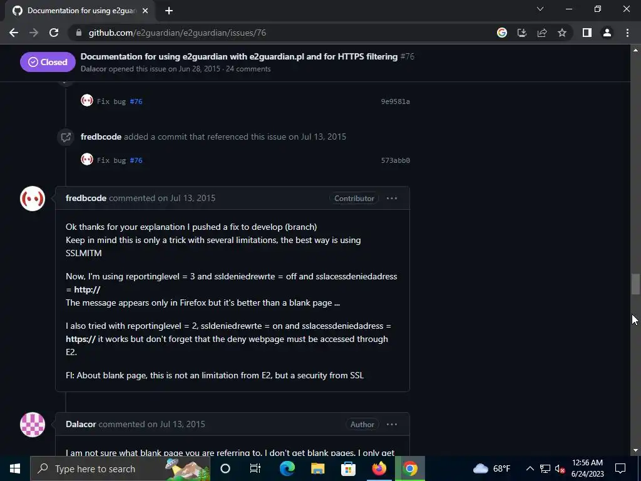Mute or unmute system volume icon
The height and width of the screenshot is (481, 641).
[x=560, y=468]
